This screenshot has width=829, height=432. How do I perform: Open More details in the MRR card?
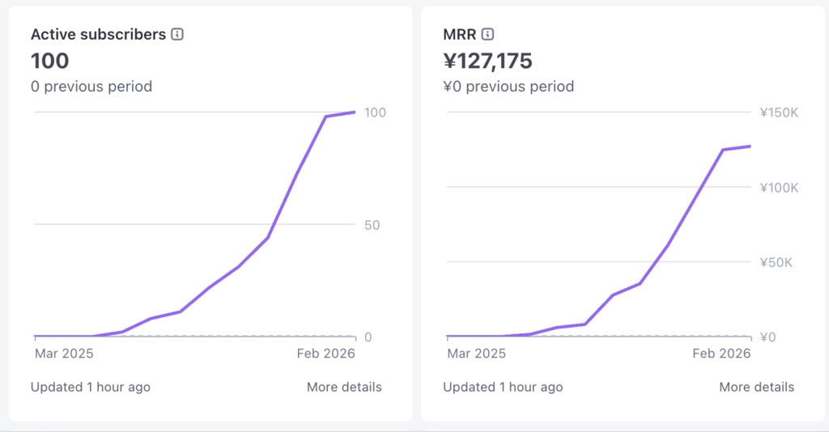point(756,387)
